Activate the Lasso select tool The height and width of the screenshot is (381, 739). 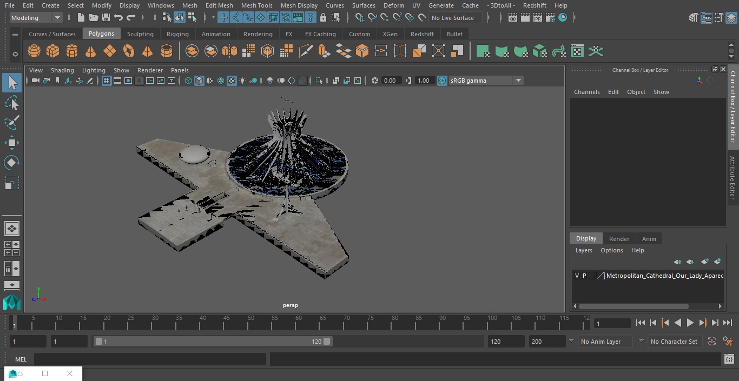point(11,103)
